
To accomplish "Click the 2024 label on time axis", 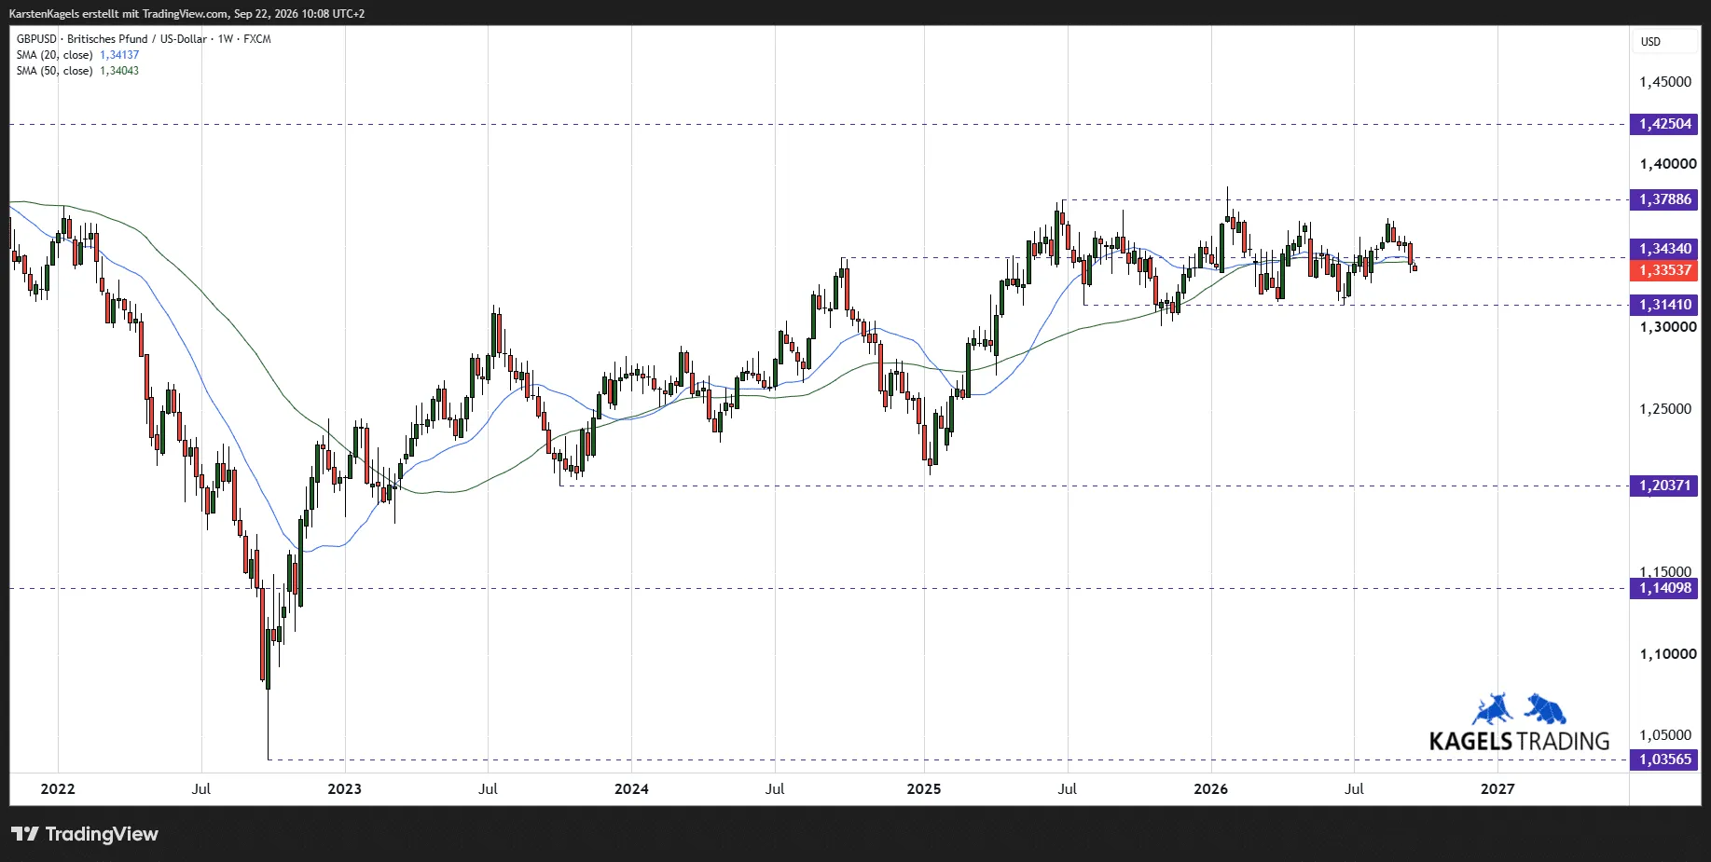I will point(631,789).
